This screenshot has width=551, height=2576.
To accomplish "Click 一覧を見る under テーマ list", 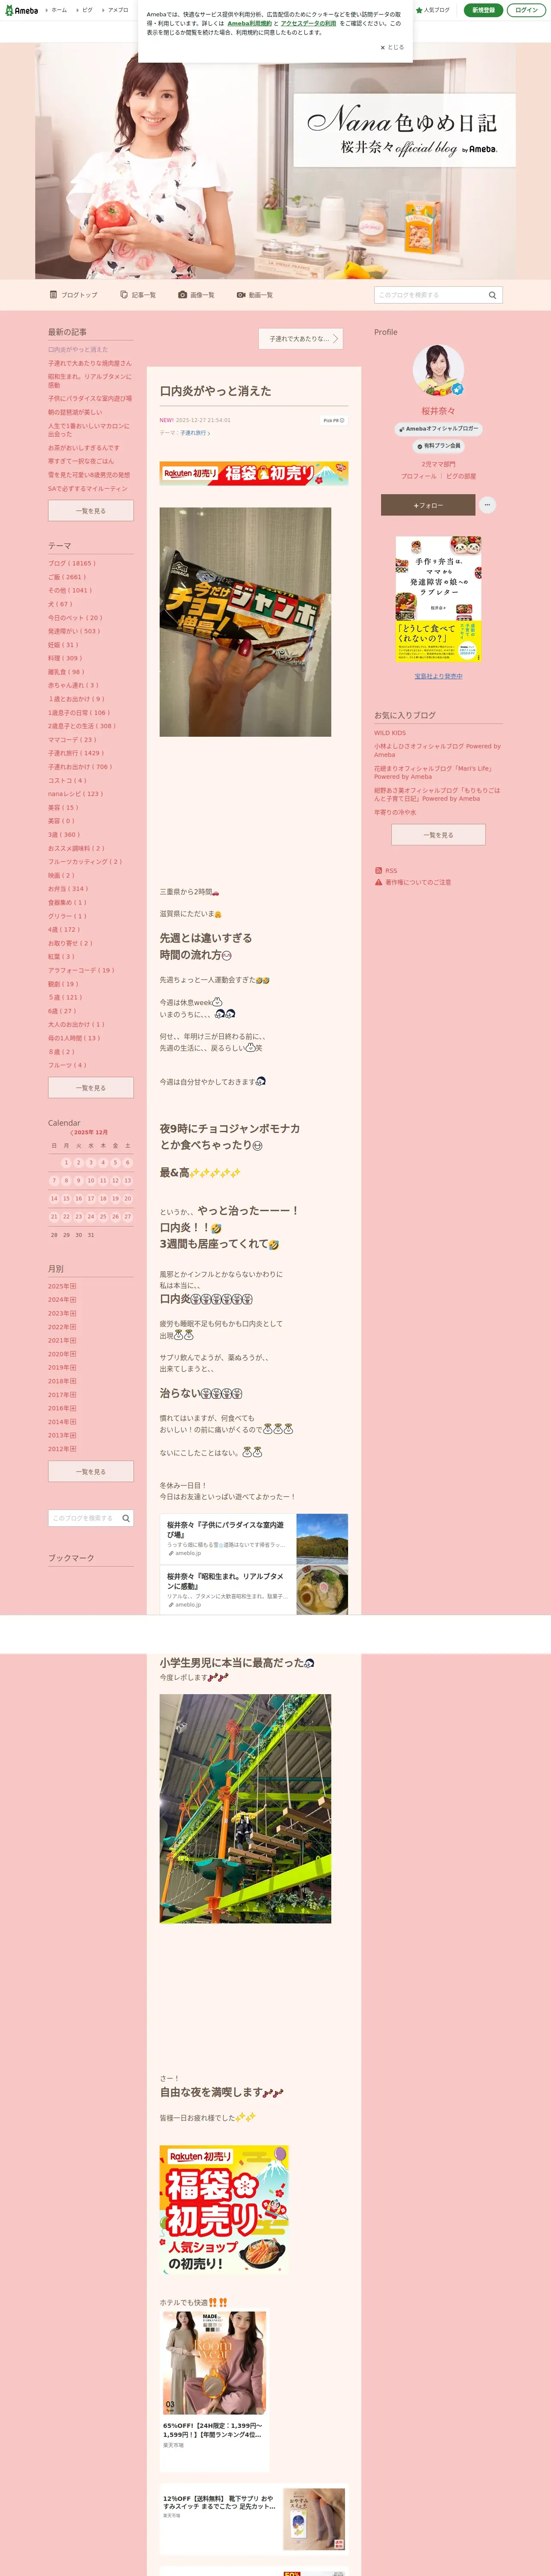I will [91, 1088].
